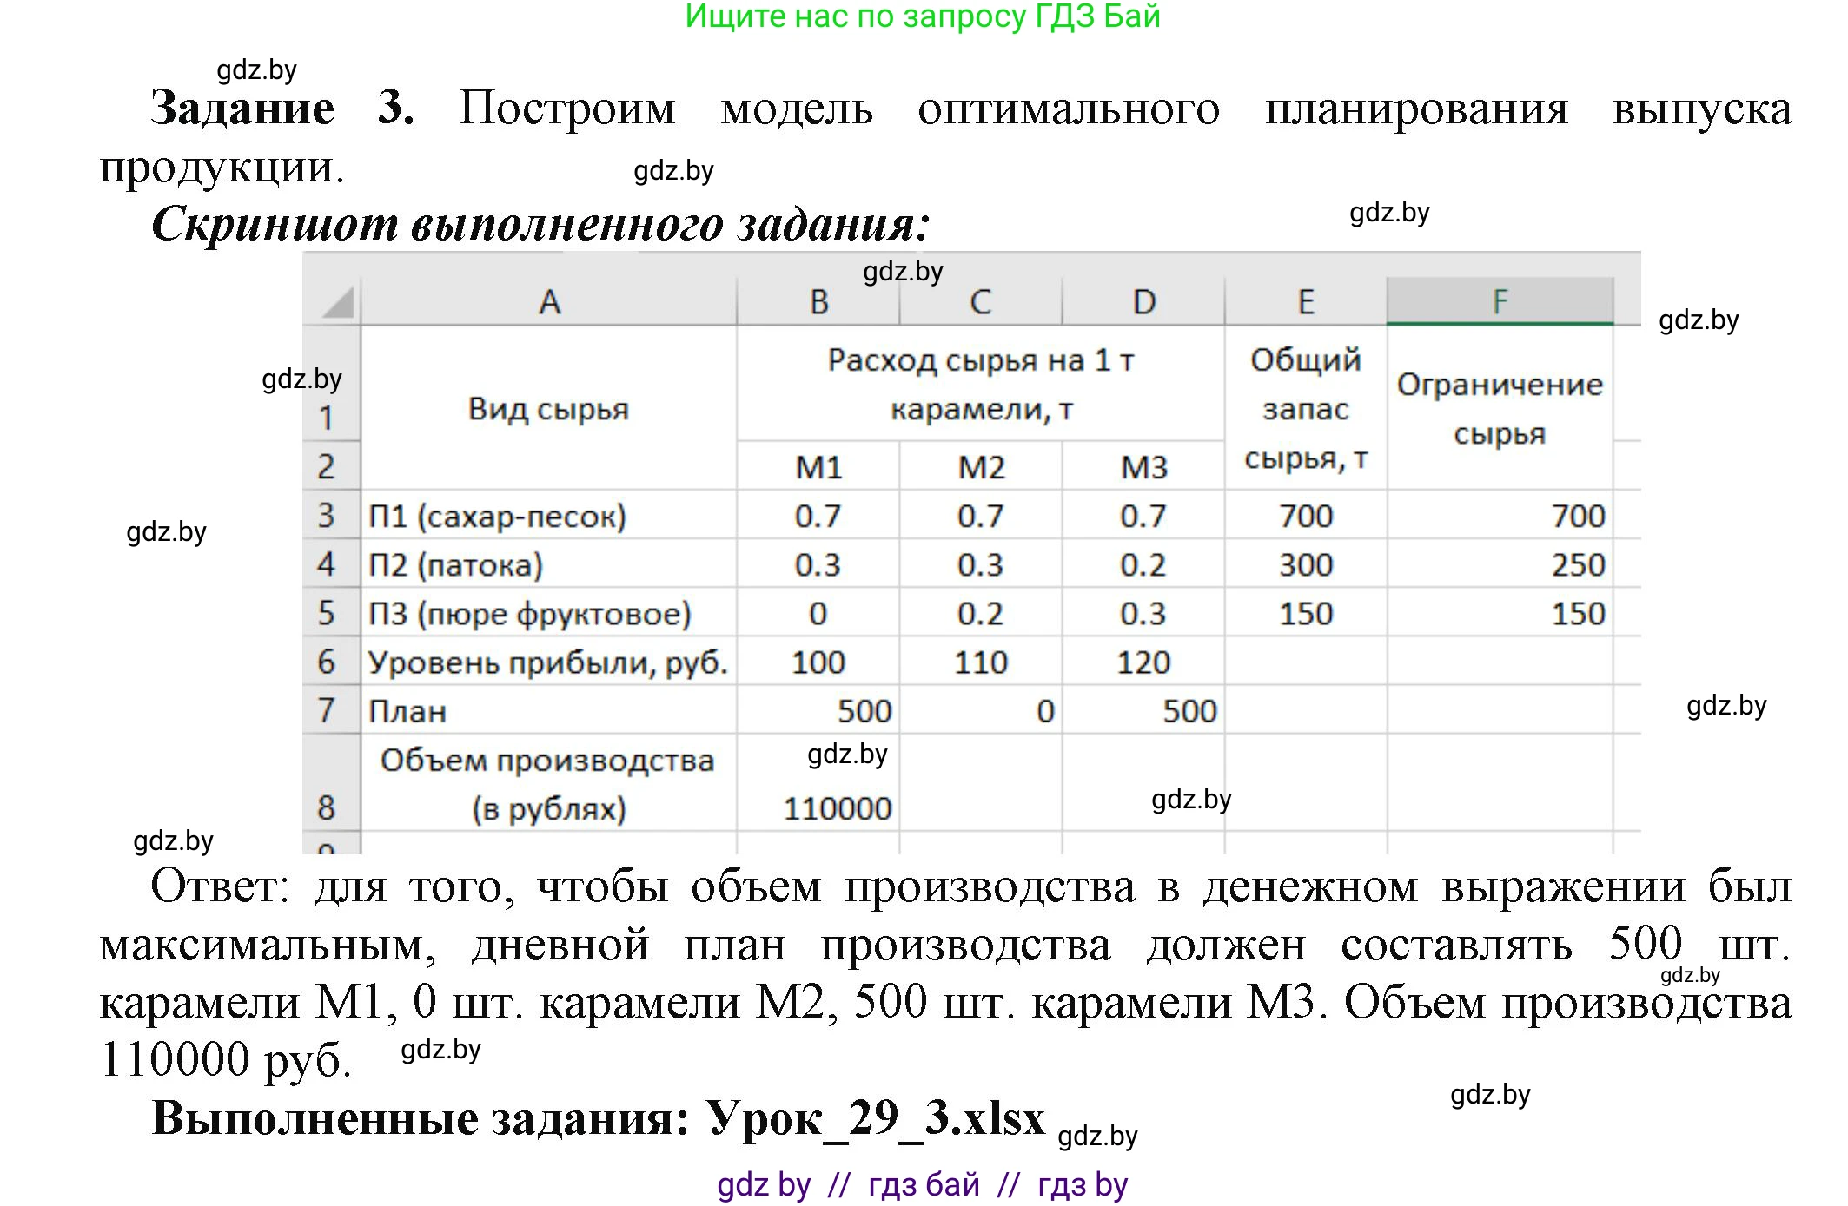Select column header F
1848x1206 pixels.
click(x=1499, y=300)
